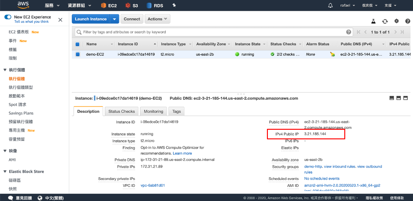Click the filter by tags search field
The image size is (413, 201).
click(214, 32)
